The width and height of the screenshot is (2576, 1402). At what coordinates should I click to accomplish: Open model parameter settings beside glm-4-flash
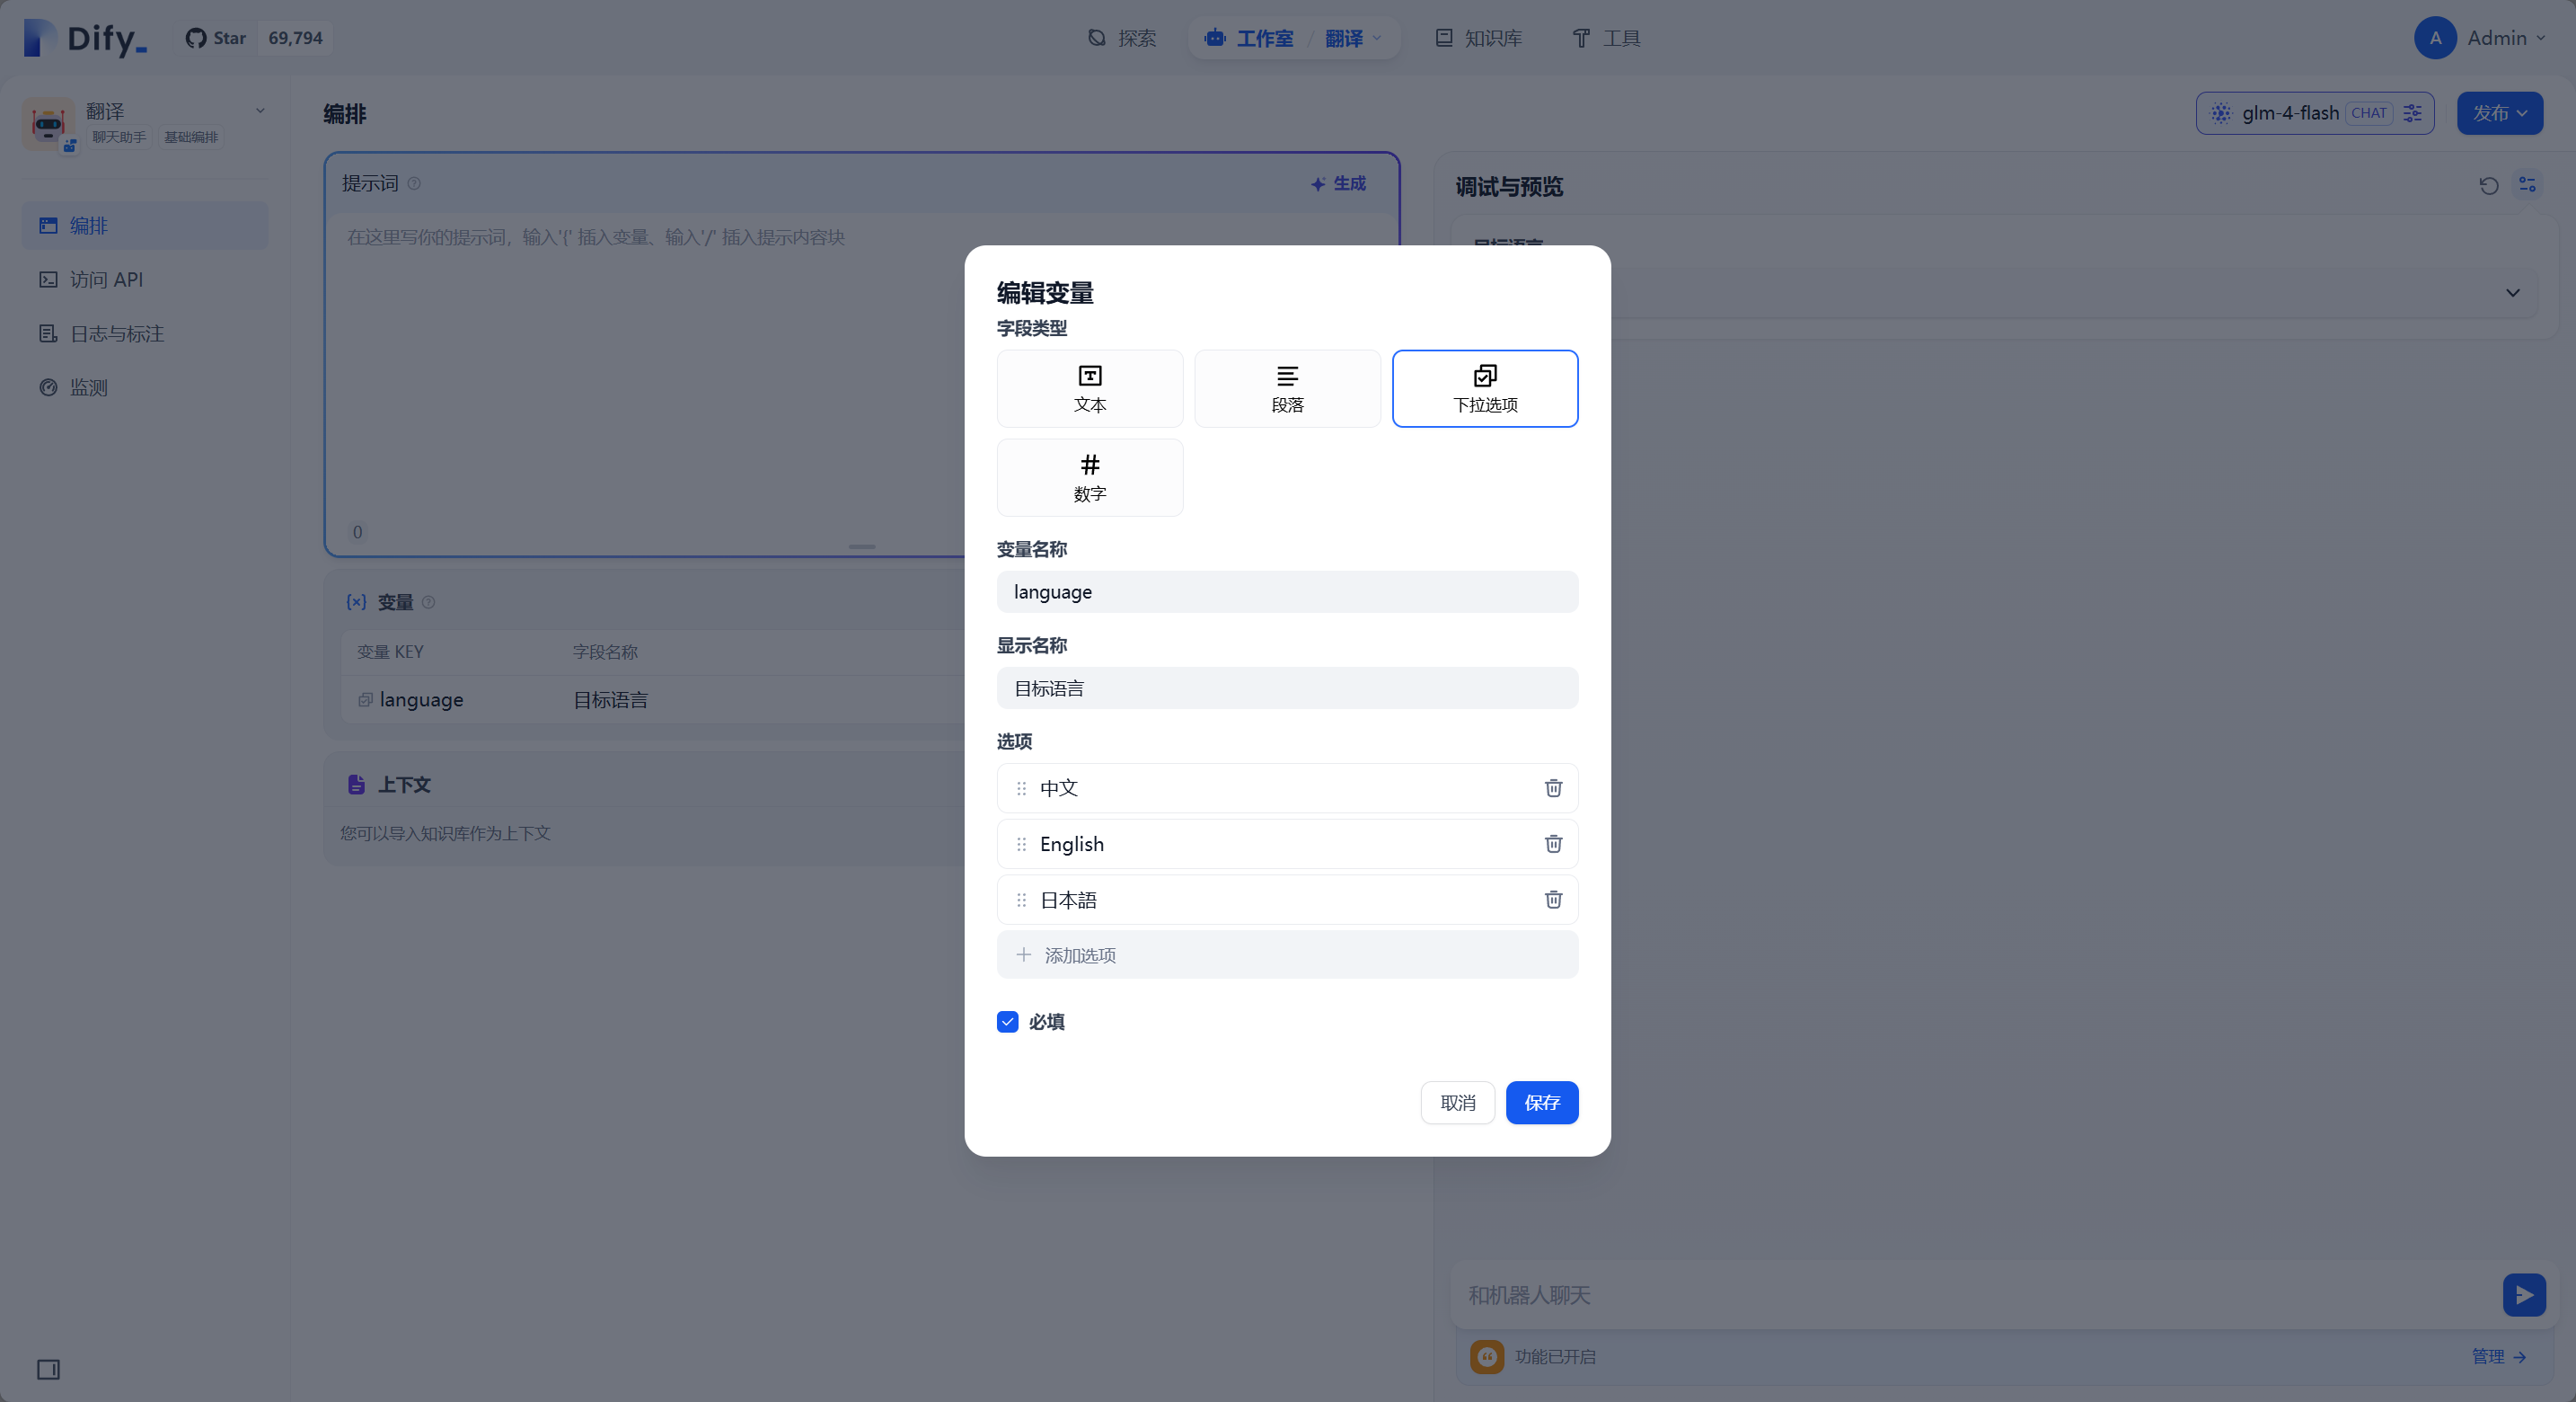tap(2413, 113)
